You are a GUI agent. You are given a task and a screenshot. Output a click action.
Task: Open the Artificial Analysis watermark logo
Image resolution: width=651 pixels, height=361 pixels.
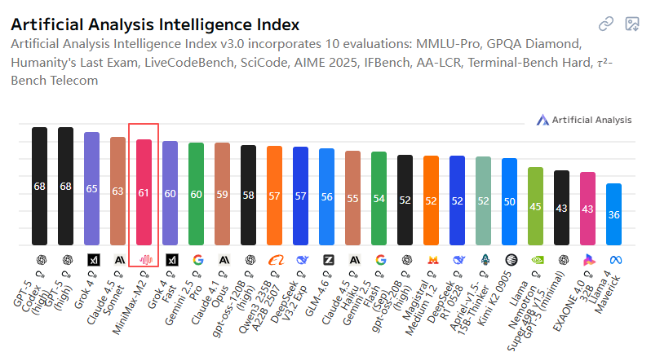pos(583,120)
